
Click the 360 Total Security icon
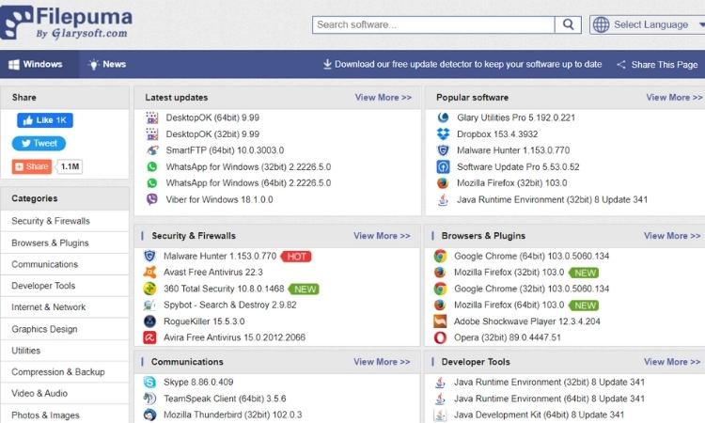(x=149, y=289)
